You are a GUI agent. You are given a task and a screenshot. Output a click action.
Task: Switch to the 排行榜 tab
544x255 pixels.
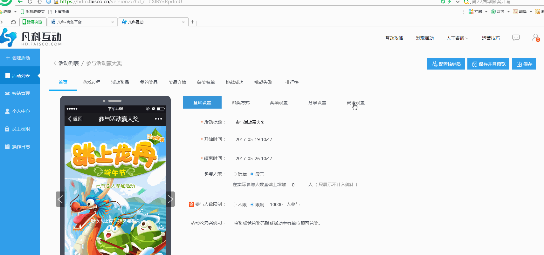coord(292,82)
